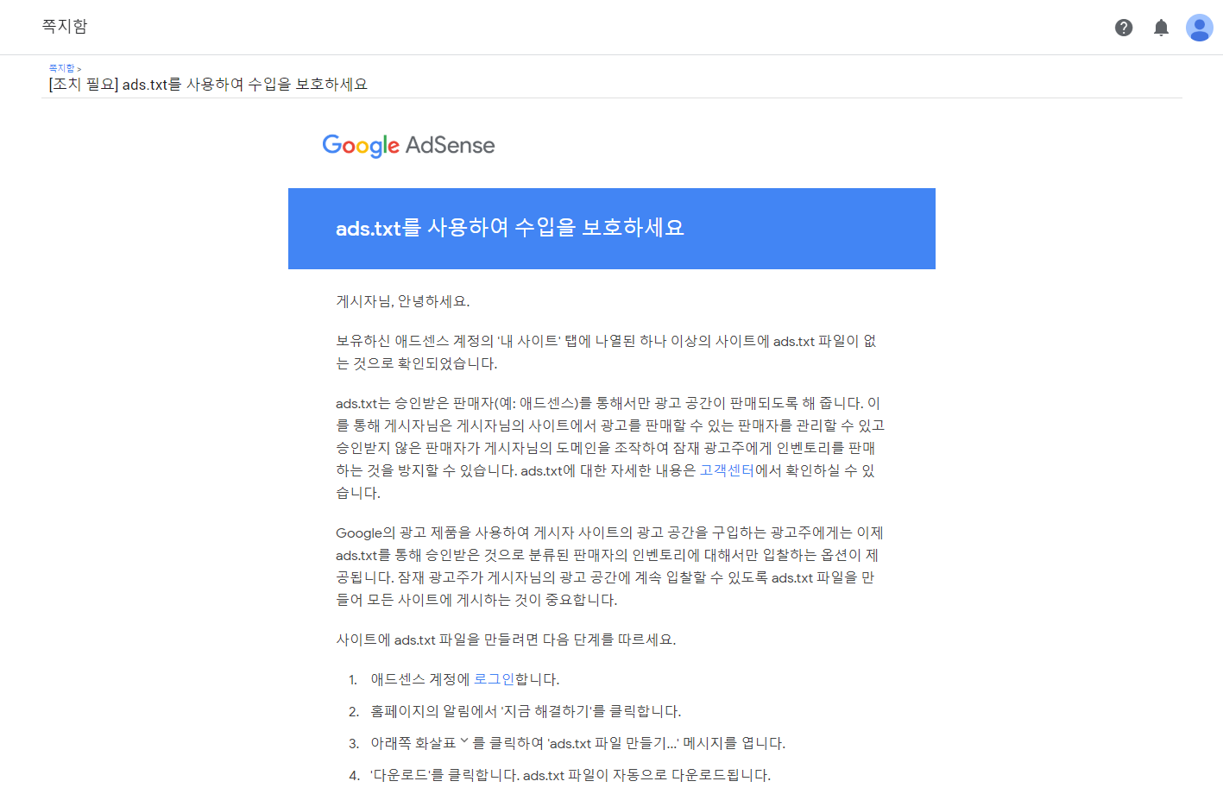
Task: Go back via 쪽지함 breadcrumb link
Action: (61, 68)
